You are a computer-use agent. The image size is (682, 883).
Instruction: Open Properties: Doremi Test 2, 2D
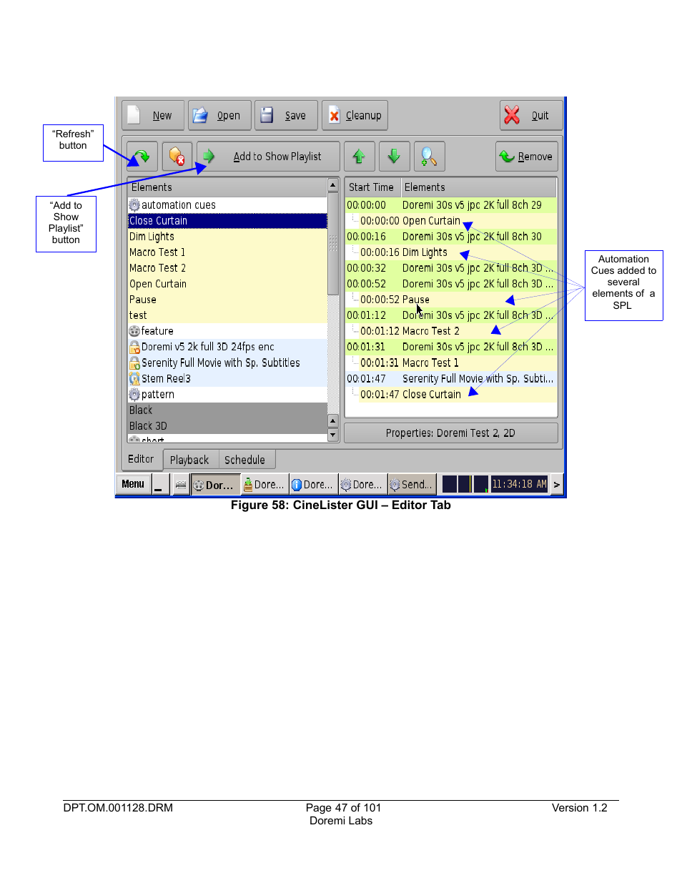tap(450, 433)
